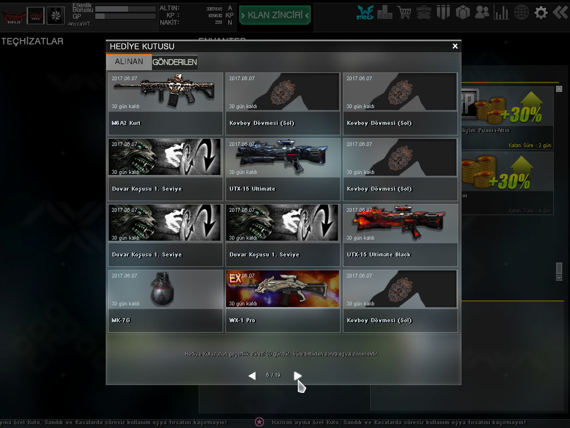The image size is (570, 428).
Task: Click the Haziran news ticker message
Action: tap(399, 422)
